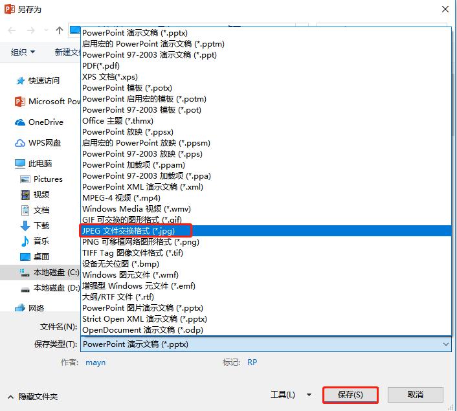
Task: Choose Office 主题 (*.thmx) format
Action: [x=266, y=121]
